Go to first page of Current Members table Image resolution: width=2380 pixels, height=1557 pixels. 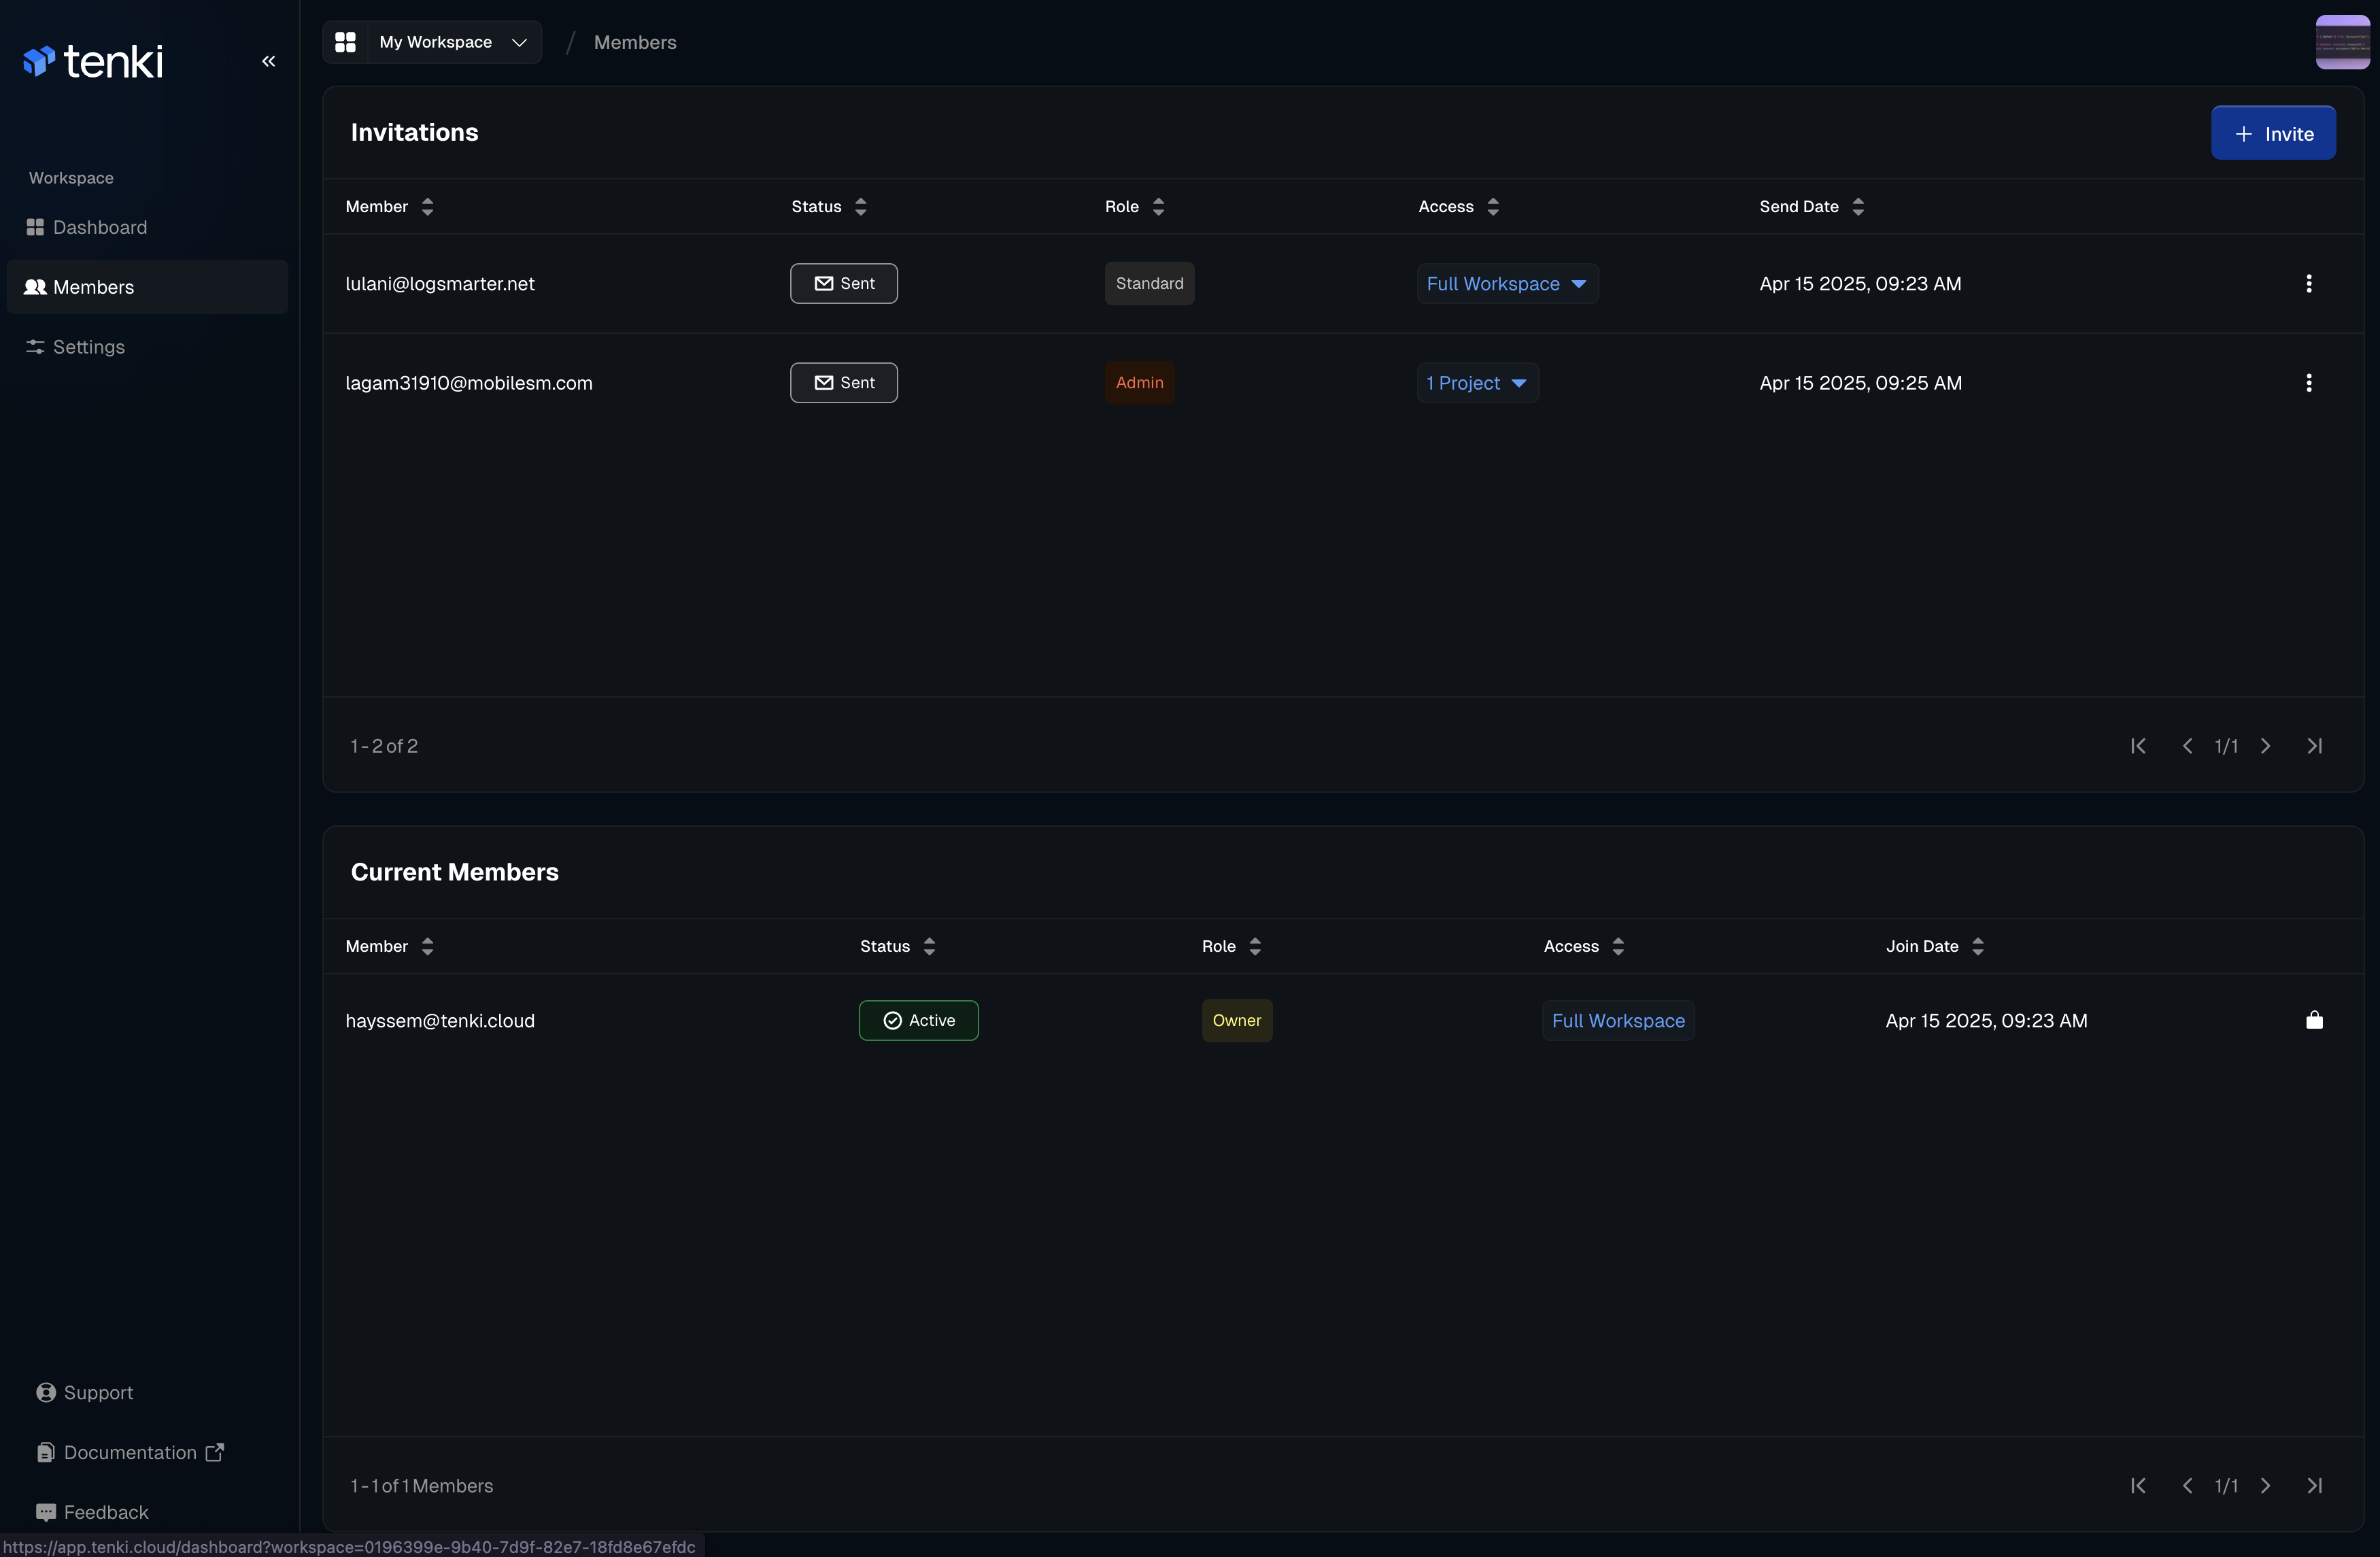click(x=2137, y=1486)
